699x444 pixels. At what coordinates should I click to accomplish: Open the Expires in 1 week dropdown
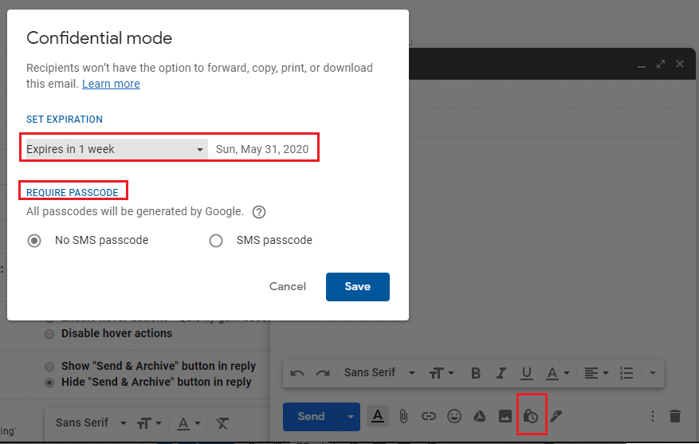(117, 149)
